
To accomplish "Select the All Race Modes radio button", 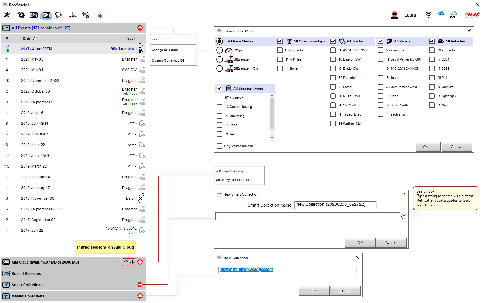I will (x=220, y=41).
